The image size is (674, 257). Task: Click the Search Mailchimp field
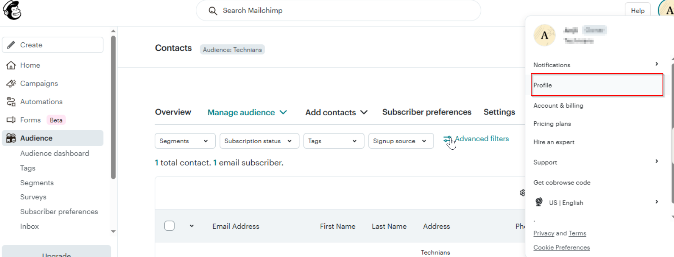[x=339, y=10]
